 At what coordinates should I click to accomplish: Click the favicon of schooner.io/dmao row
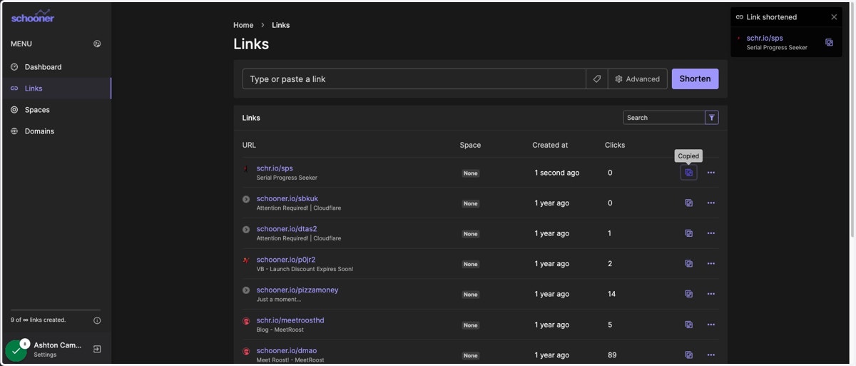(246, 351)
